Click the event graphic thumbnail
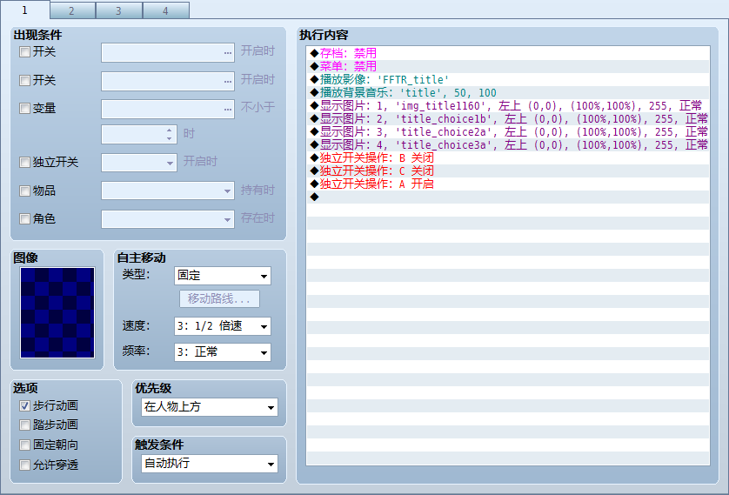The image size is (729, 495). tap(57, 313)
